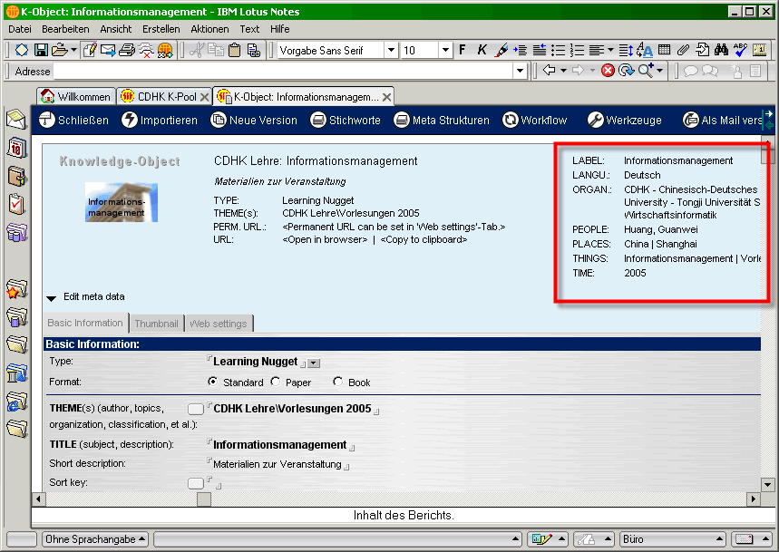Click the Send mail envelope icon
Screen dimensions: 779x552
click(108, 50)
